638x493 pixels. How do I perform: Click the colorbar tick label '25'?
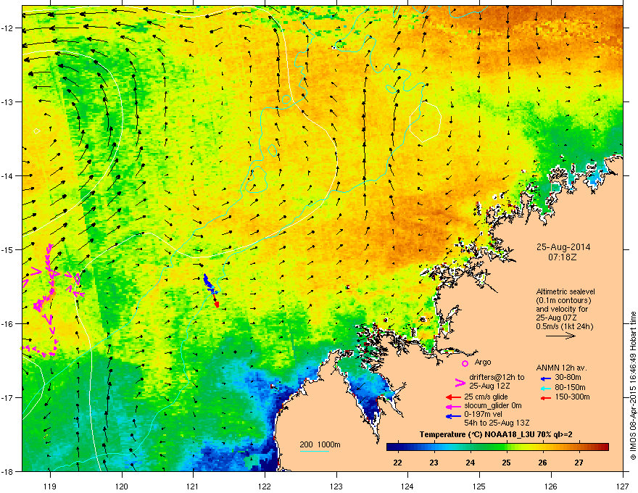[x=507, y=463]
